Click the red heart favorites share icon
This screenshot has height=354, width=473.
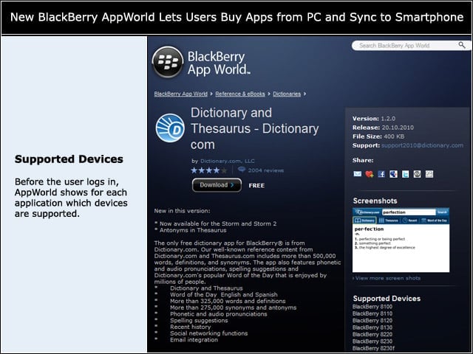[370, 174]
